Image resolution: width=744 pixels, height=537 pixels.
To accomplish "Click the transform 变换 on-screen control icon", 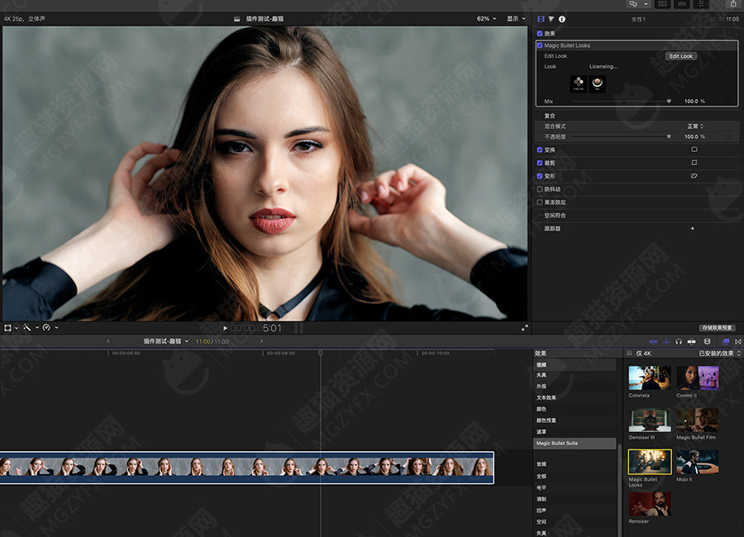I will pyautogui.click(x=694, y=150).
